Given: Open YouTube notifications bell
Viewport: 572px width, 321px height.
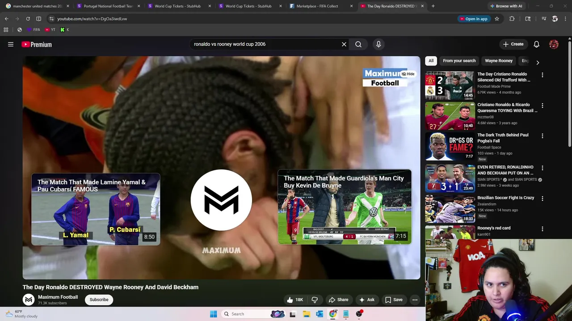Looking at the screenshot, I should (x=536, y=44).
